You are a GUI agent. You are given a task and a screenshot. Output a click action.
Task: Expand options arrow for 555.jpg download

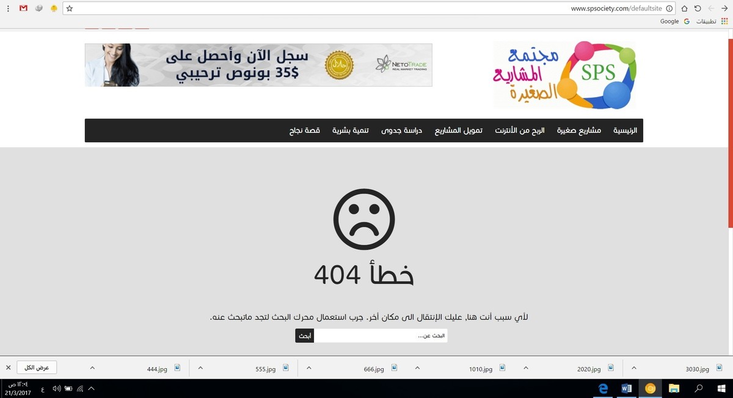pyautogui.click(x=201, y=368)
